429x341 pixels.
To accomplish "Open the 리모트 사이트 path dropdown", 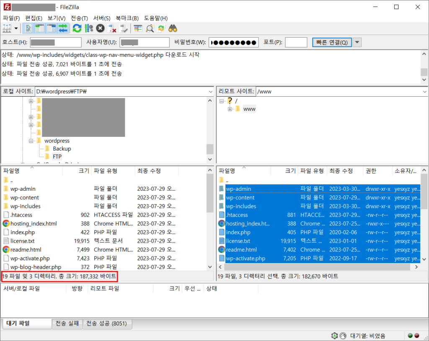I will click(425, 92).
